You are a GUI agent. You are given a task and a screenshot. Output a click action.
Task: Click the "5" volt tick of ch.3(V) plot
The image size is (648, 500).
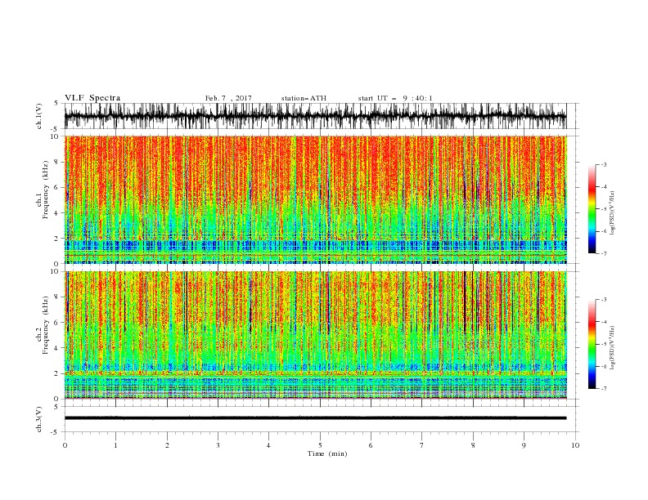click(x=56, y=406)
